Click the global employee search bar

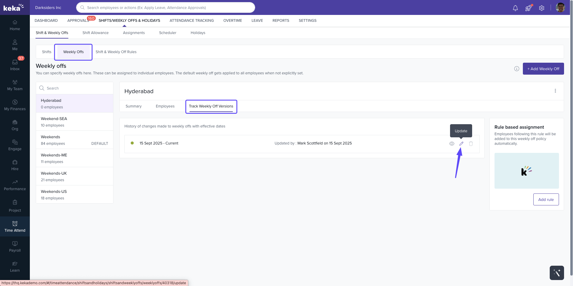(166, 7)
